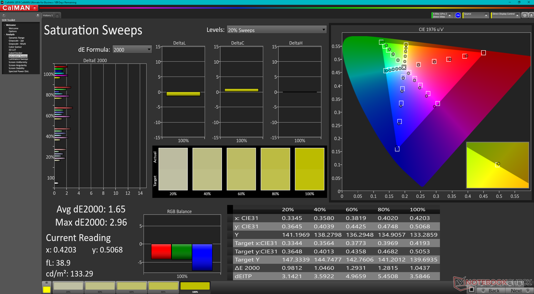Click the 60% actual/target yellow patch
The height and width of the screenshot is (294, 534).
click(x=241, y=169)
